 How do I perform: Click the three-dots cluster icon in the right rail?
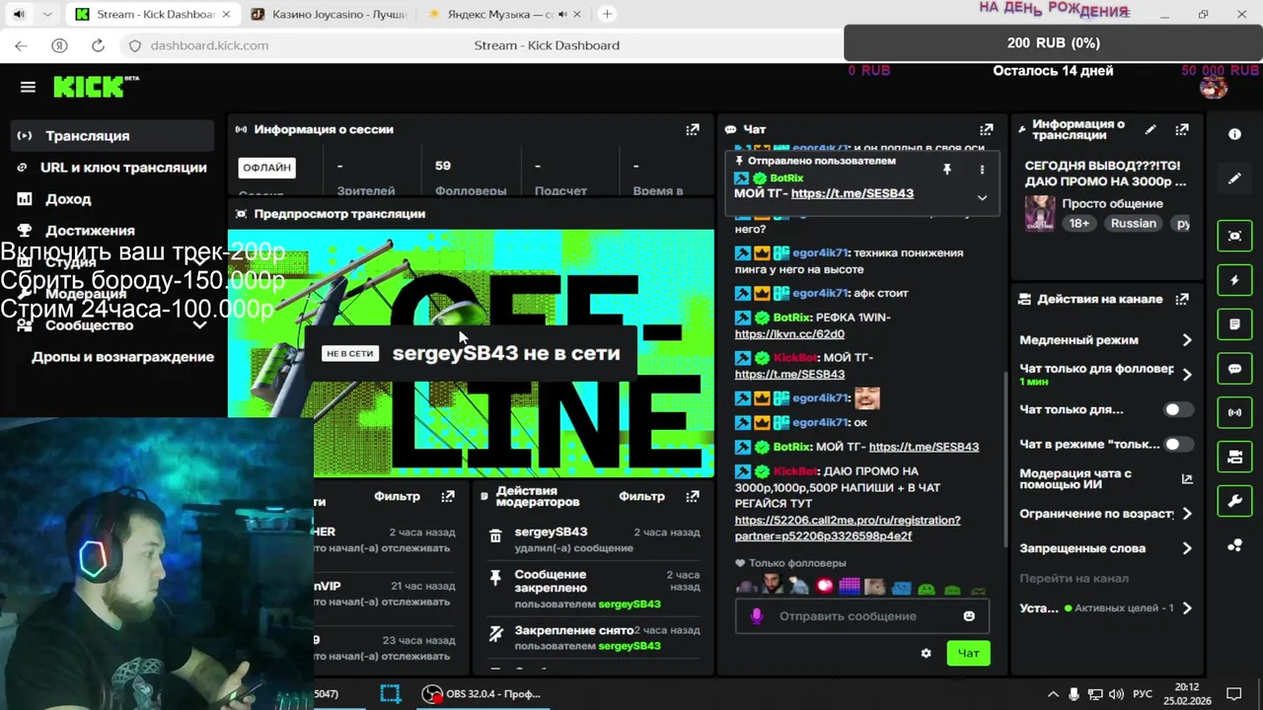pos(1234,545)
